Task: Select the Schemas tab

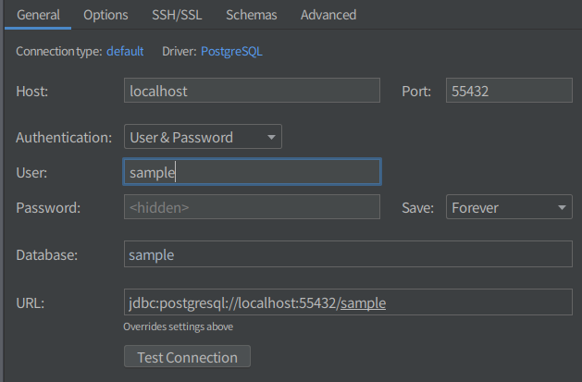Action: [251, 15]
